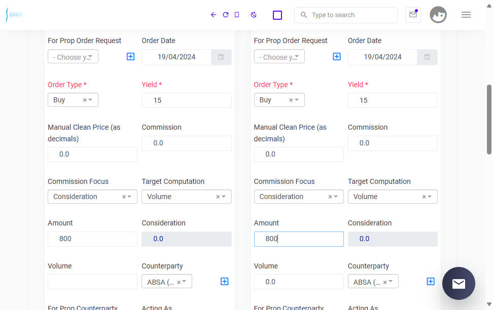Click left Order Date field 19/04/2024
The height and width of the screenshot is (310, 493).
(177, 57)
